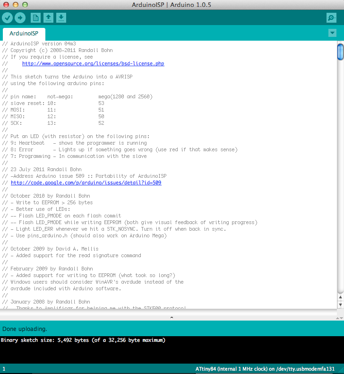Click the 'February 2009 by Randall Bohn' line

(48, 269)
